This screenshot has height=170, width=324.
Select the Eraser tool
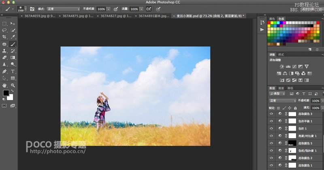tap(4, 58)
